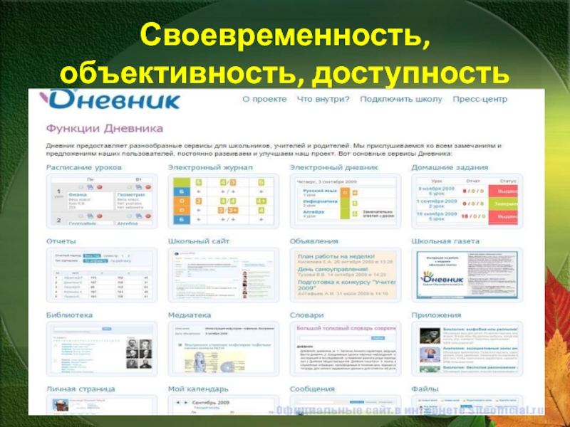Open the announcement День самоуправления!

pos(333,270)
